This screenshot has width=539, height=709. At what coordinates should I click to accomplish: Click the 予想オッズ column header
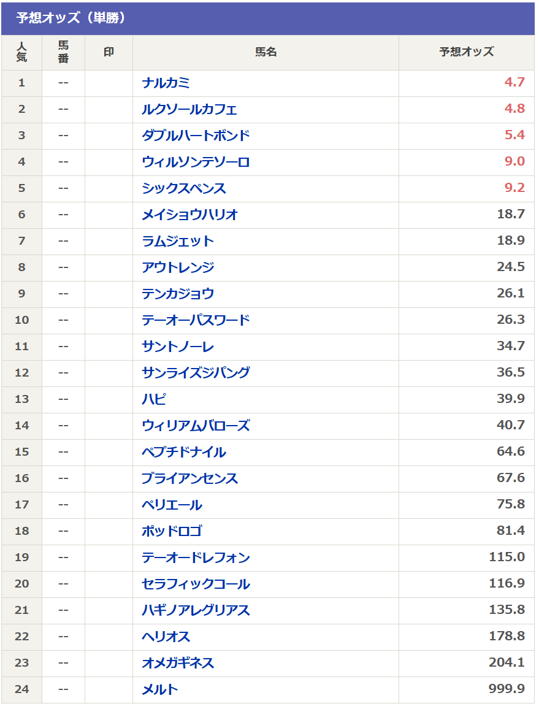466,52
